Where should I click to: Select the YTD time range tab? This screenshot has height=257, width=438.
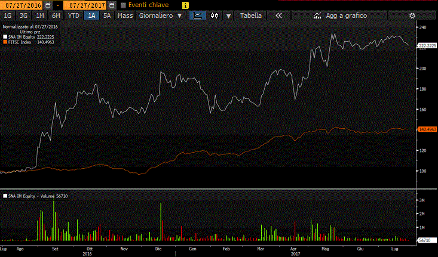(x=73, y=16)
